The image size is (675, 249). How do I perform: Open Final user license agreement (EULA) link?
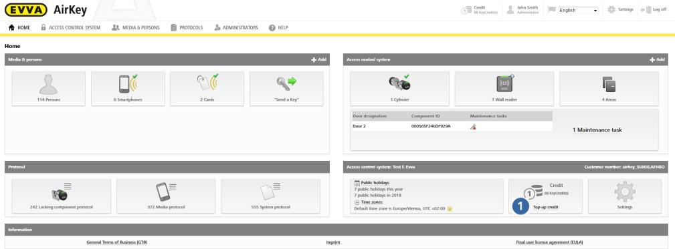[550, 242]
